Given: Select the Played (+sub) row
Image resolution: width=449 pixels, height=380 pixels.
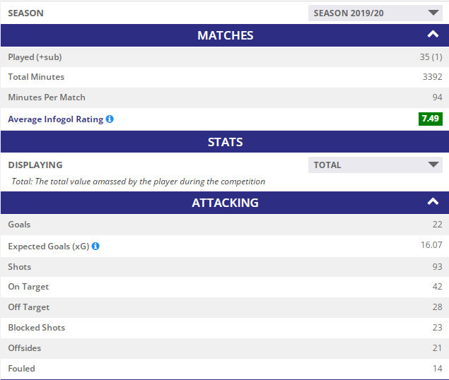Looking at the screenshot, I should coord(225,57).
